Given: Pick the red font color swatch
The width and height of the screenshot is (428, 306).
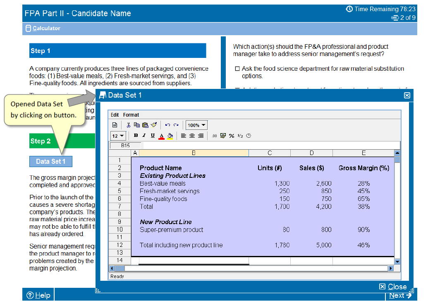Looking at the screenshot, I should 161,136.
